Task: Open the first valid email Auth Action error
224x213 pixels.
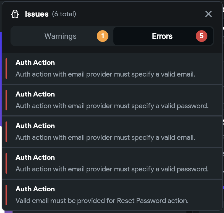Action: point(112,69)
